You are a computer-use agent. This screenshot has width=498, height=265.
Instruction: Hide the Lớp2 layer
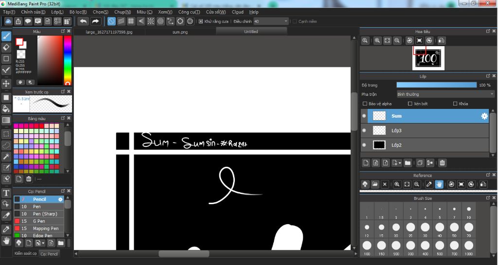pyautogui.click(x=364, y=145)
